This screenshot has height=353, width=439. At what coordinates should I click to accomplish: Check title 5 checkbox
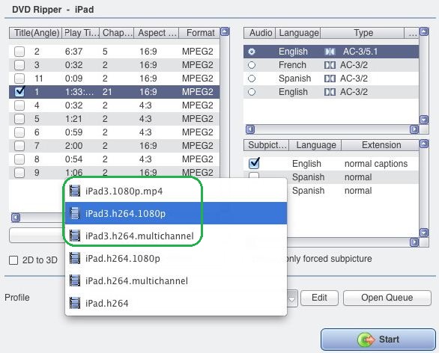tap(19, 119)
